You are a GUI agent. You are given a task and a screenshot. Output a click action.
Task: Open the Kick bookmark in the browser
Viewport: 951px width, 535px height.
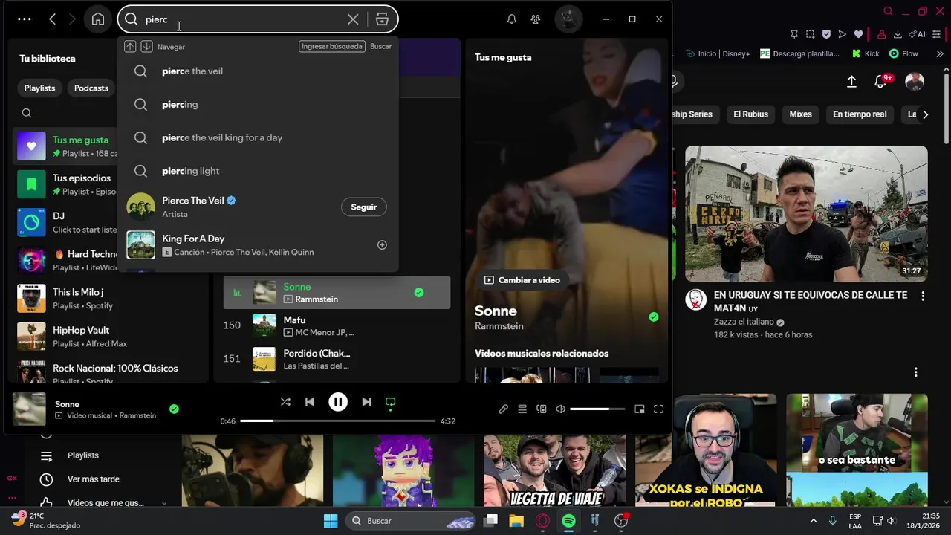866,53
